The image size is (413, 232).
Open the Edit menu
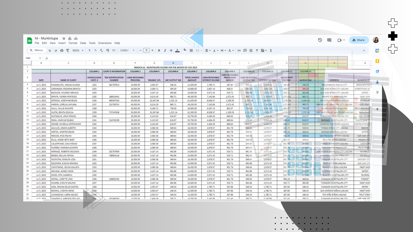[x=45, y=43]
